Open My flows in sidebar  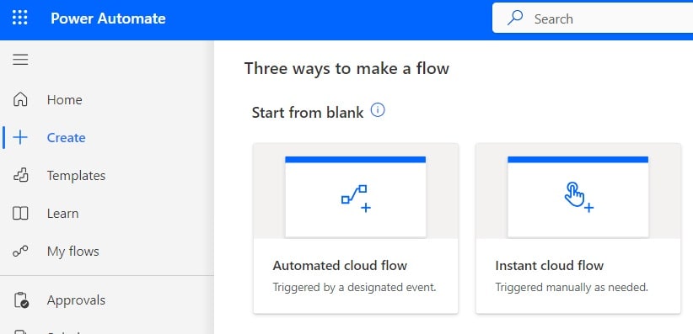(x=73, y=252)
